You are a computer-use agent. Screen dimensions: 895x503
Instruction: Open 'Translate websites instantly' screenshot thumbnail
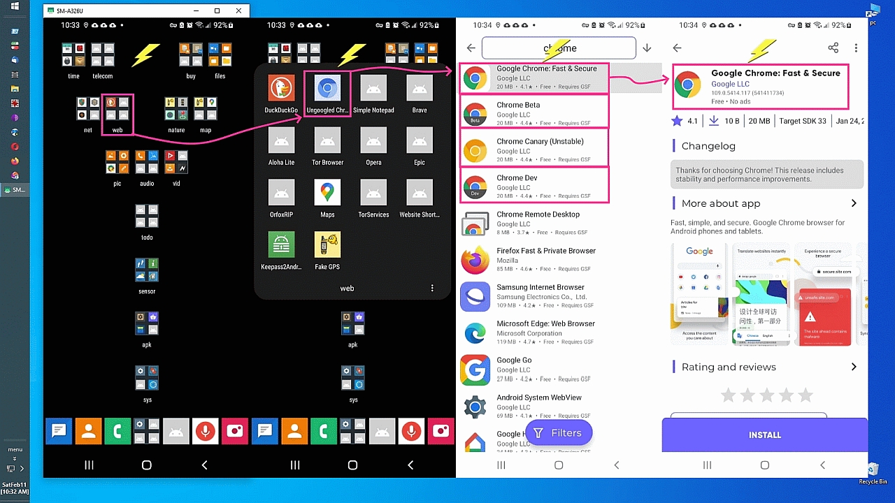762,294
